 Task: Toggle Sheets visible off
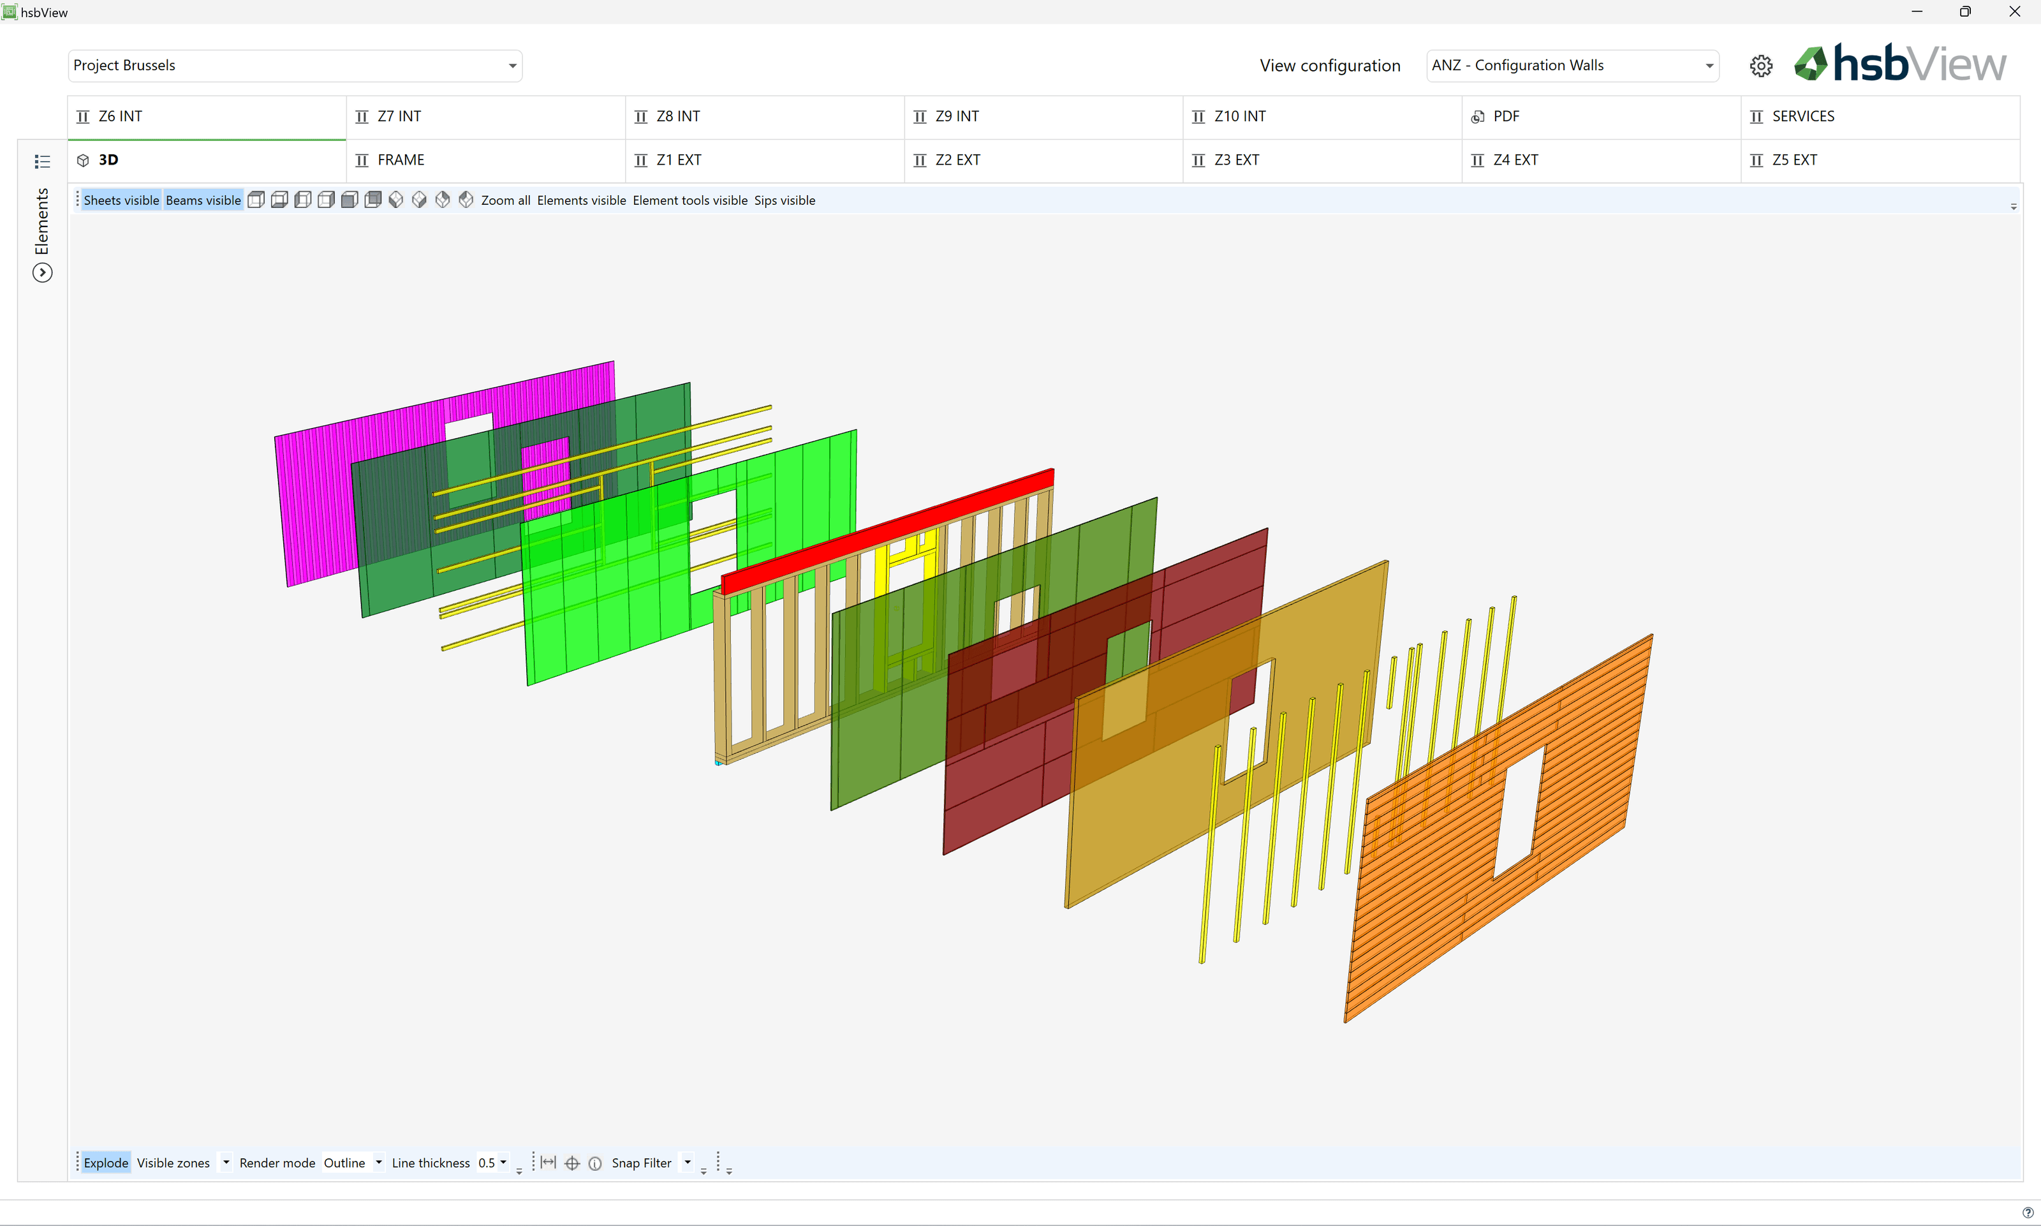tap(121, 200)
